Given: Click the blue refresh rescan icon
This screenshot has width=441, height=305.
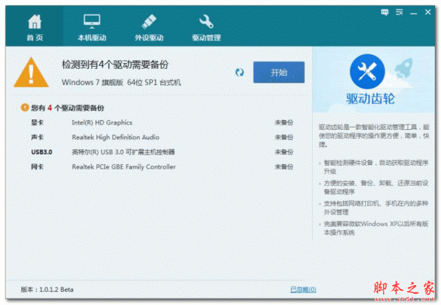Looking at the screenshot, I should pos(240,73).
